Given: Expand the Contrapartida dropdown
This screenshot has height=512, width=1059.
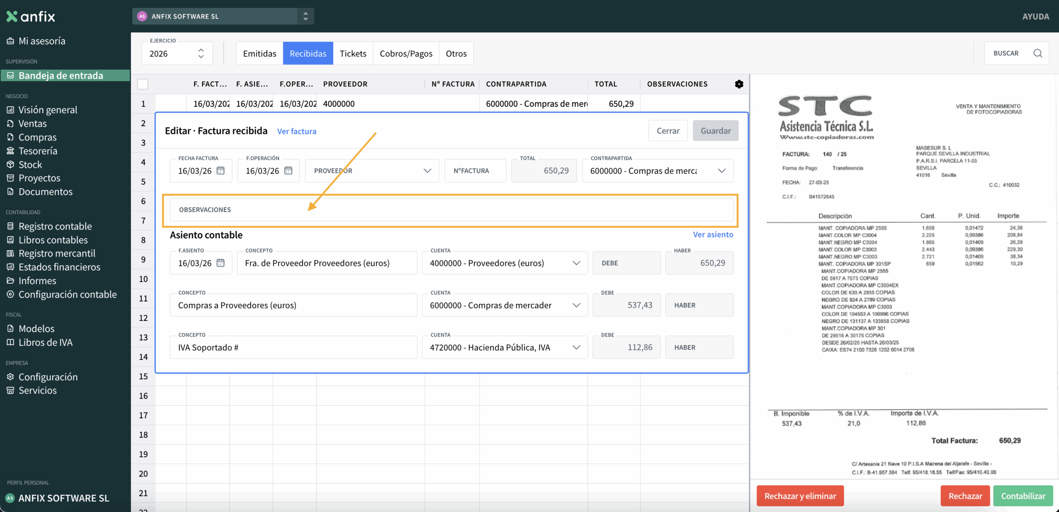Looking at the screenshot, I should (721, 170).
